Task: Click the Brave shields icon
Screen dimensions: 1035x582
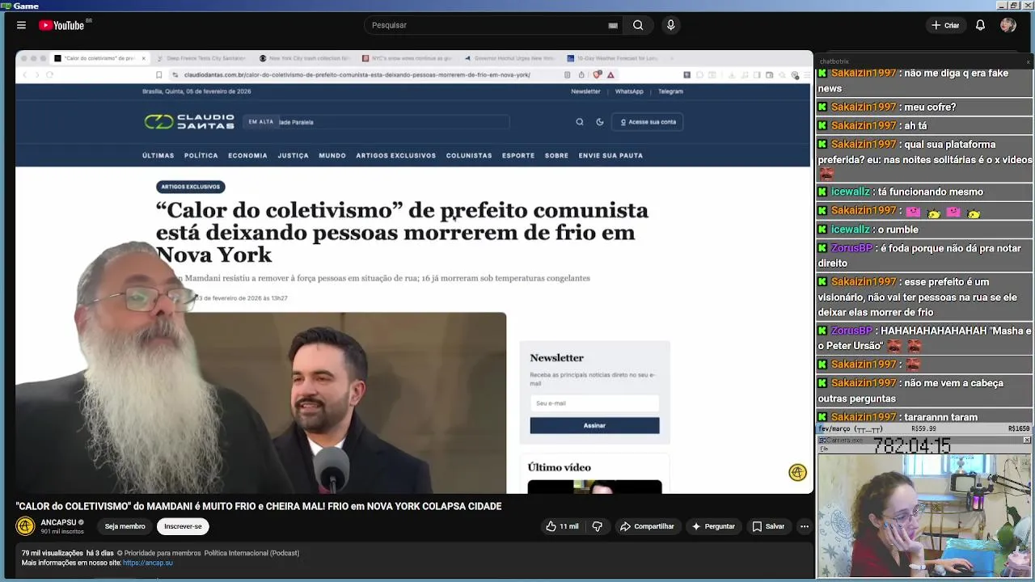Action: tap(598, 74)
